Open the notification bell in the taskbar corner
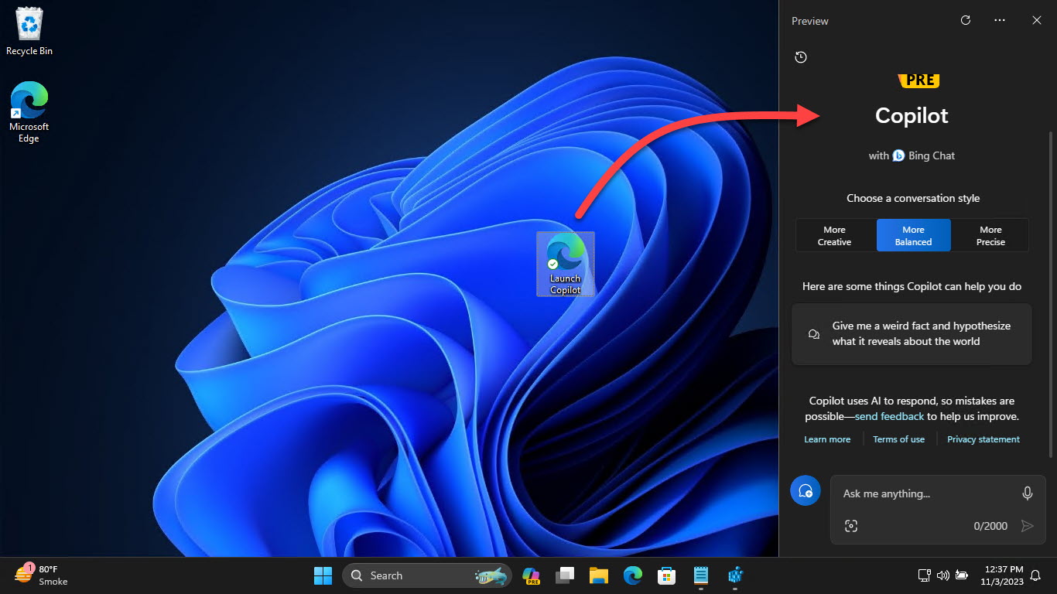 [1035, 575]
